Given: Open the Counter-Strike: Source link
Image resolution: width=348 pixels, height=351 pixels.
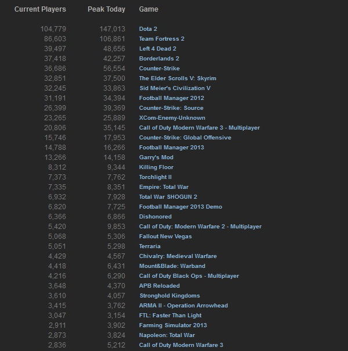Looking at the screenshot, I should point(171,108).
